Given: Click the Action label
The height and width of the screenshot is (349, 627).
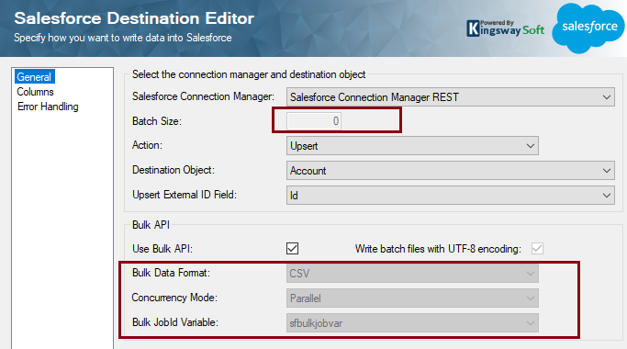Looking at the screenshot, I should coord(147,145).
